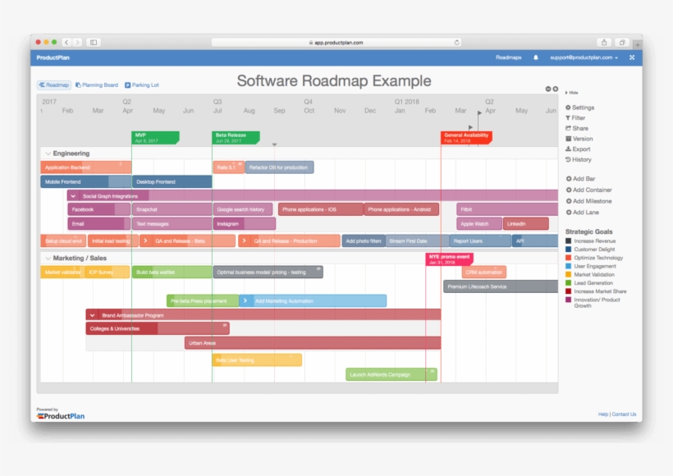Hide the right sidebar panel
Screen dimensions: 673x476
coord(571,92)
